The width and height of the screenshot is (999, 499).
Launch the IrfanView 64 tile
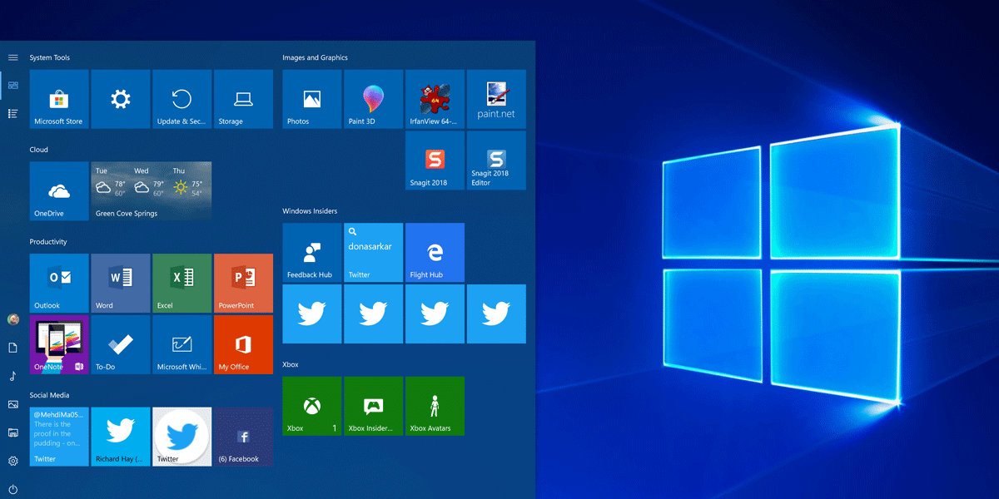point(435,99)
